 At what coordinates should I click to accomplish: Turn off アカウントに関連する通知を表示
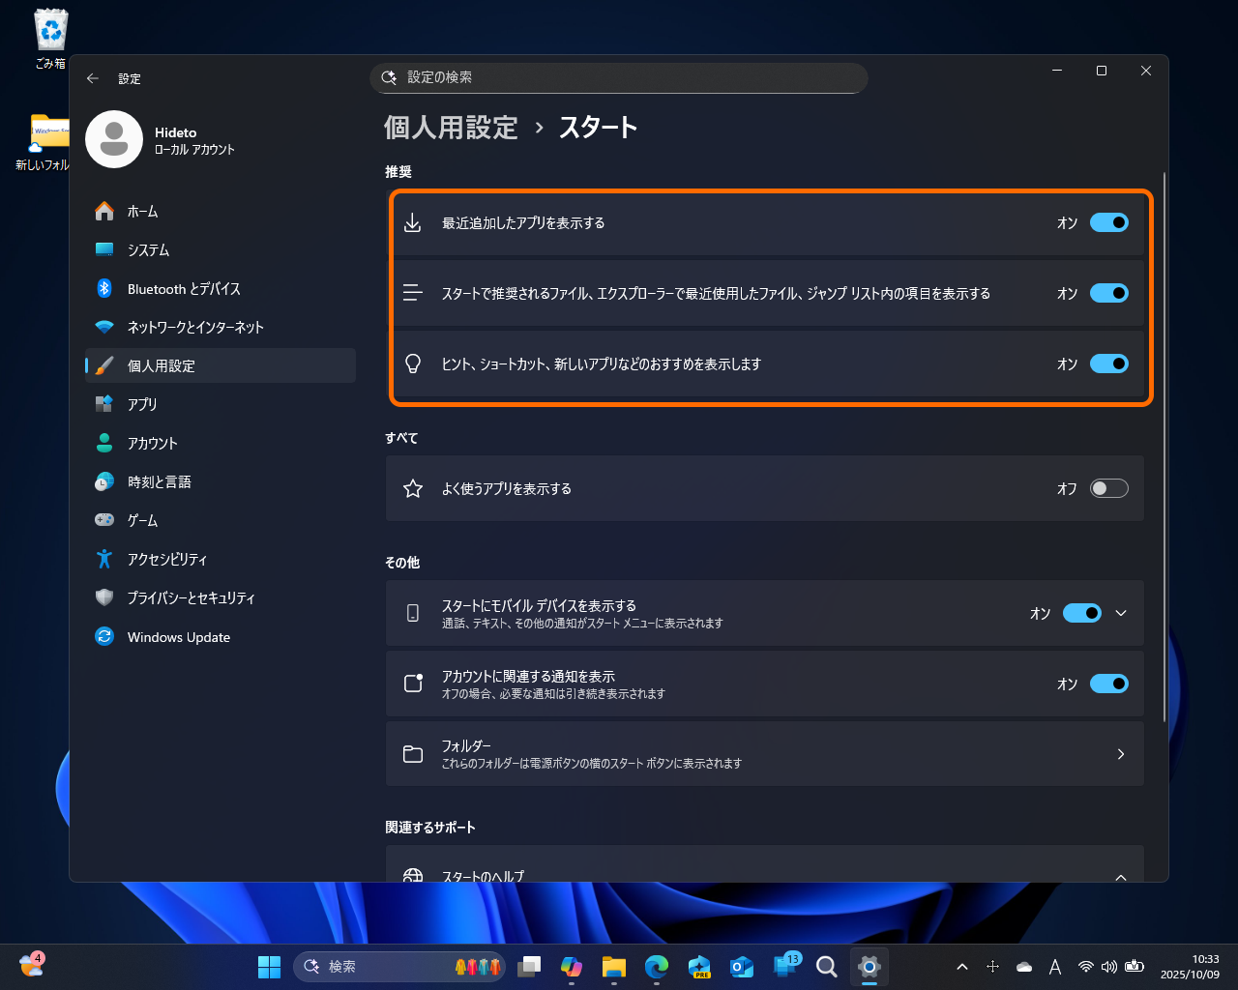1109,684
